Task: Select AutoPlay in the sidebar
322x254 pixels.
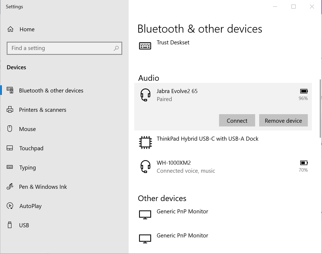Action: 30,206
